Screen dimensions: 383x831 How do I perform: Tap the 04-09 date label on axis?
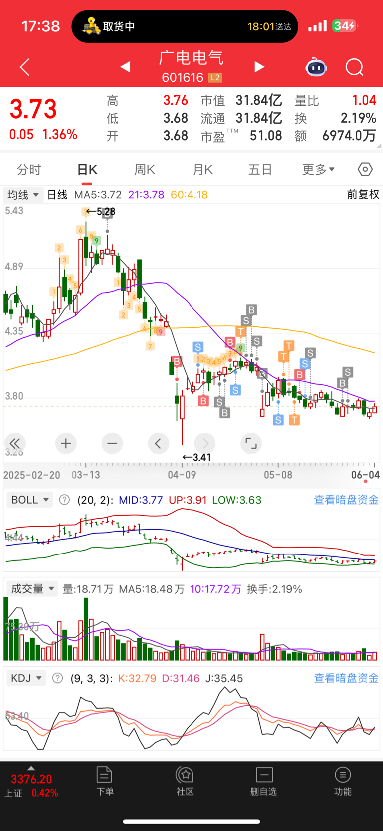(182, 475)
